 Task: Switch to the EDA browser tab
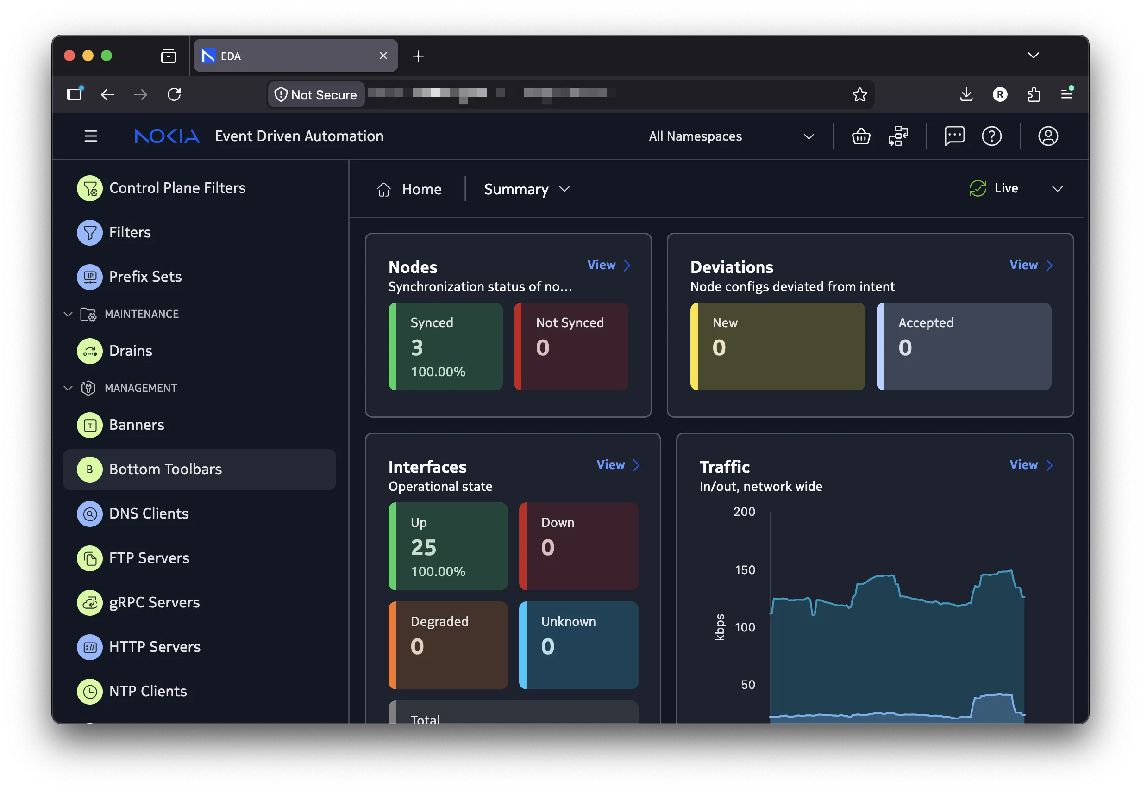tap(295, 56)
